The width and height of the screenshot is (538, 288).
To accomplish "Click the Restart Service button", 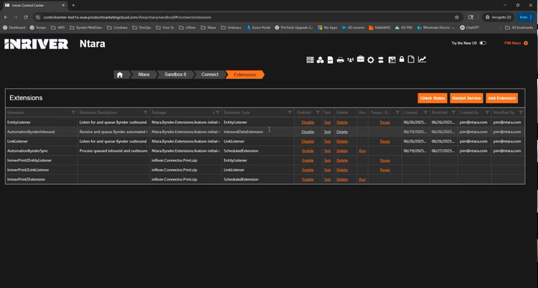I will [x=466, y=98].
